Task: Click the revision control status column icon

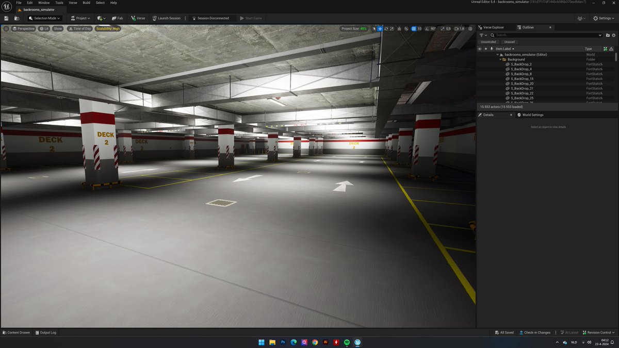Action: (x=605, y=49)
